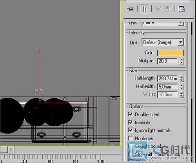Image resolution: width=196 pixels, height=163 pixels.
Task: Adjust the Multiplier spinner arrows
Action: pyautogui.click(x=181, y=61)
